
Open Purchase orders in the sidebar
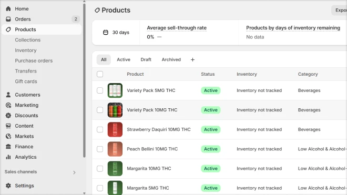[x=34, y=60]
